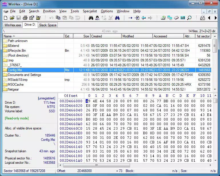The image size is (220, 176).
Task: Open the Position menu
Action: tap(49, 11)
